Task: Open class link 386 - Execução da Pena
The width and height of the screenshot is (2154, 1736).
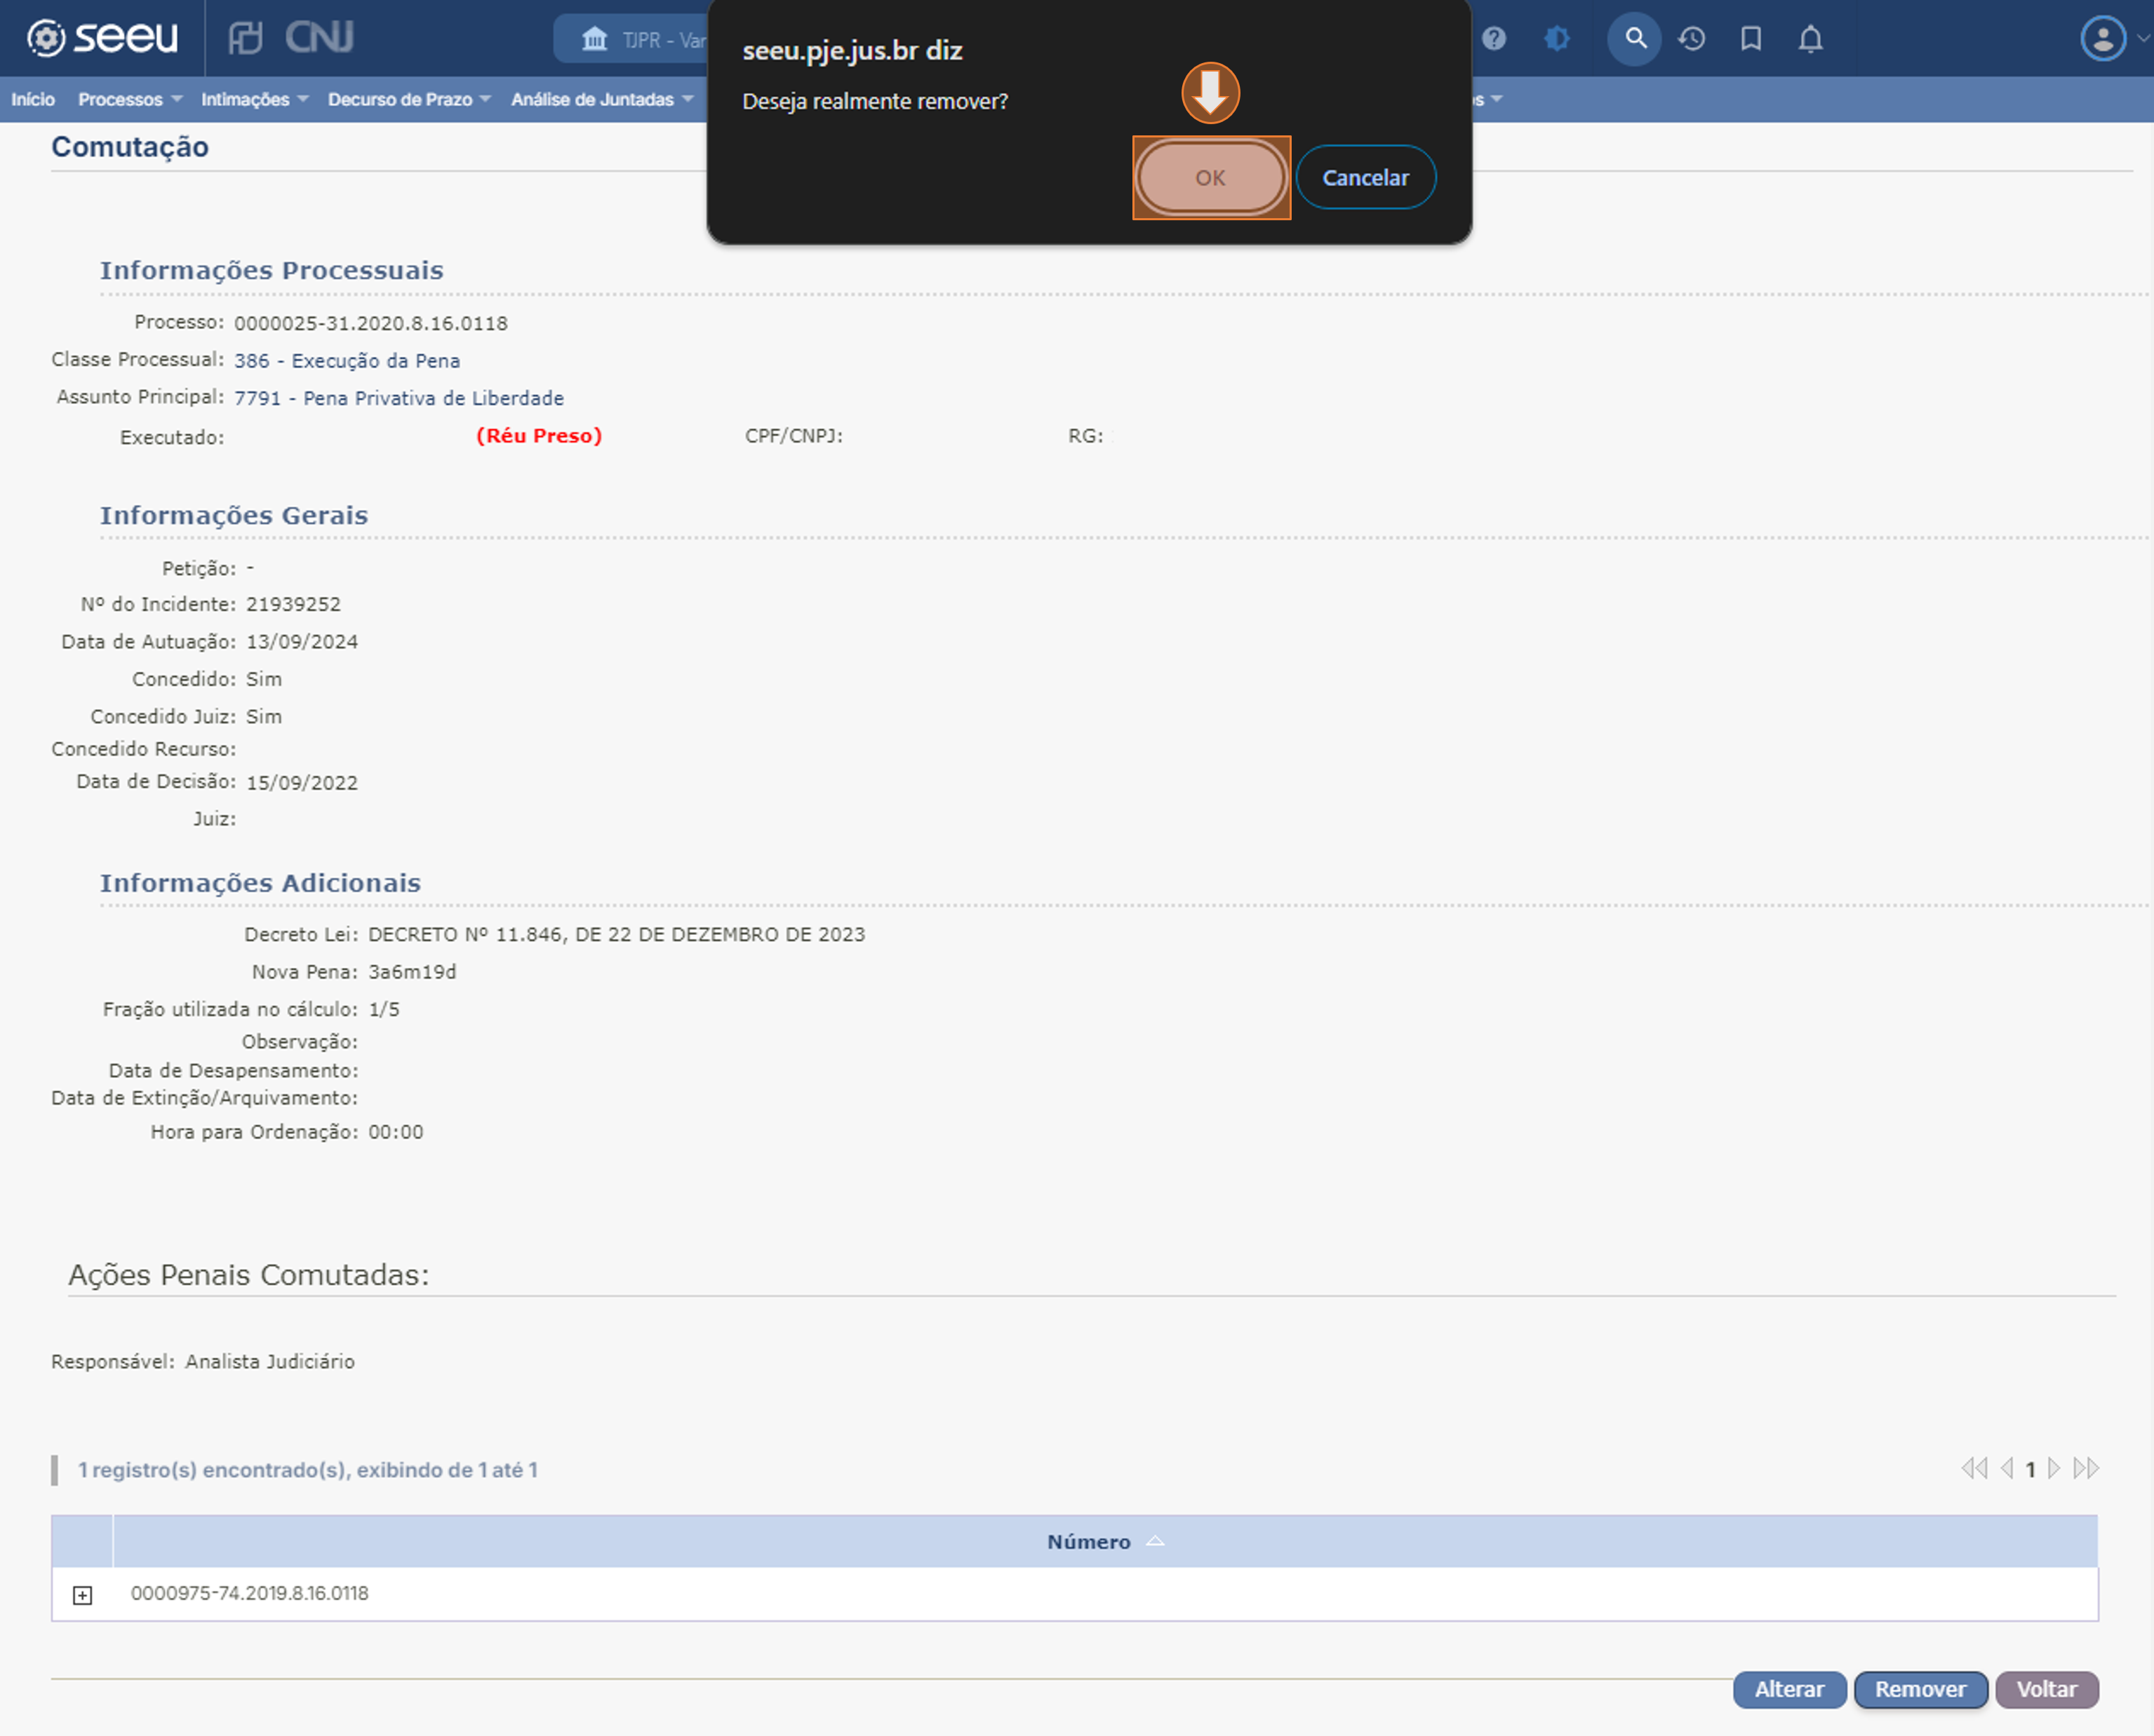Action: click(347, 360)
